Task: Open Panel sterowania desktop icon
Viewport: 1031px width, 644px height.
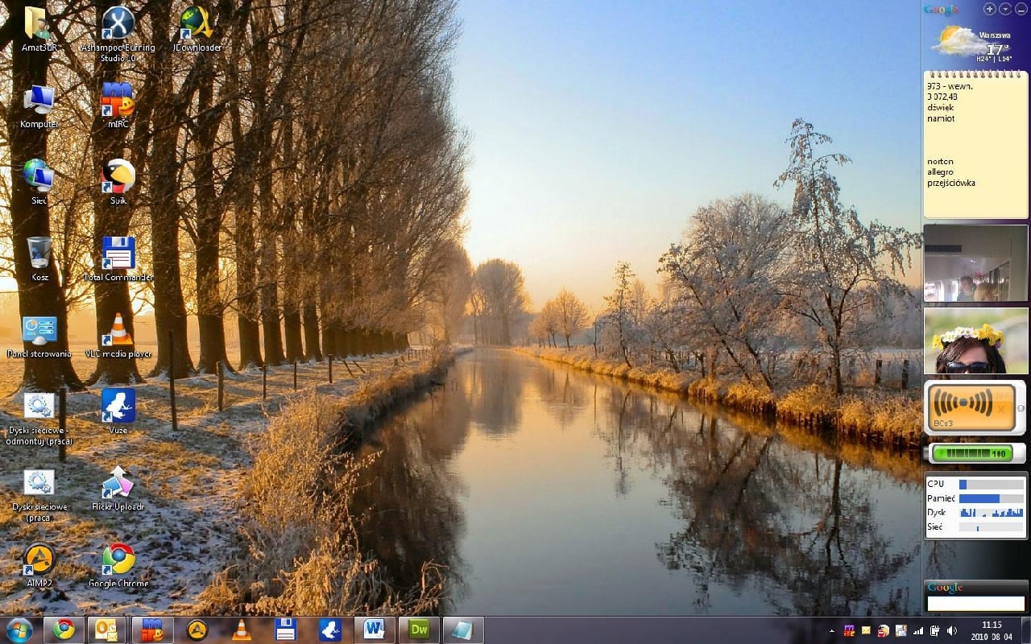Action: pos(39,332)
